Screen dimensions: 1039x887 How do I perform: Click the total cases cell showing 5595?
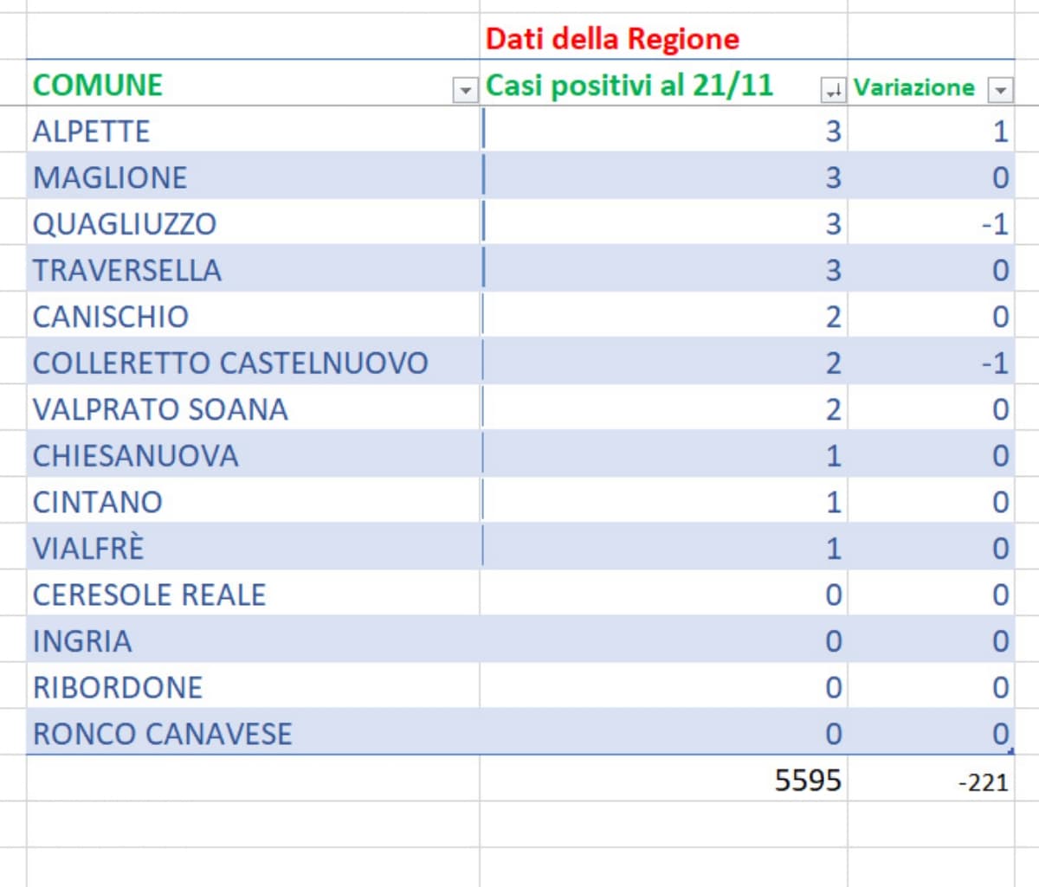[807, 781]
